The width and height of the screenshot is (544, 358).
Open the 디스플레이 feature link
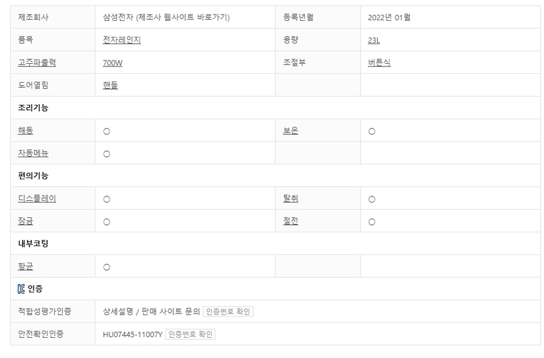pyautogui.click(x=37, y=198)
